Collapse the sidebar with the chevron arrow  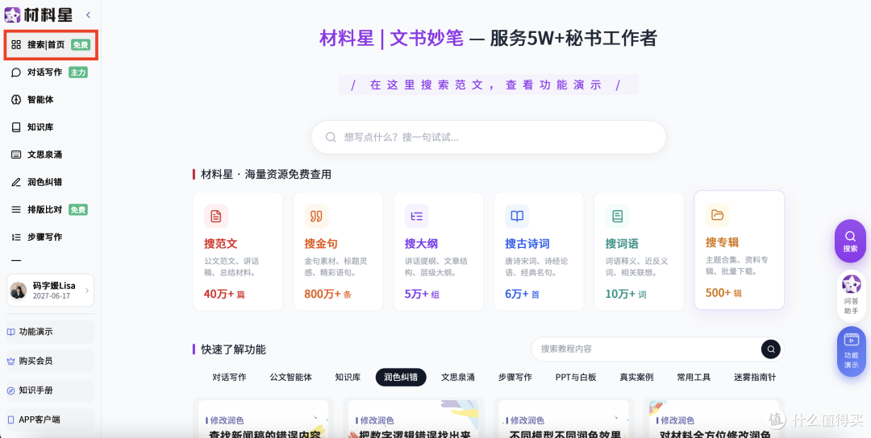point(89,15)
